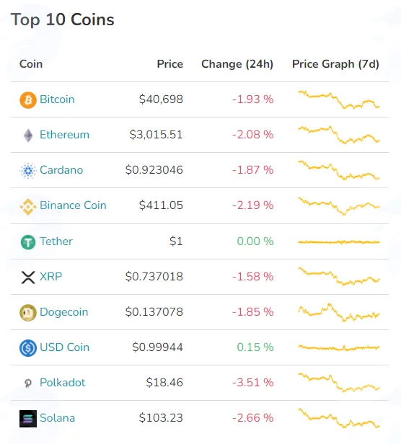Click the Polkadot logo icon
Image resolution: width=401 pixels, height=444 pixels.
point(28,383)
